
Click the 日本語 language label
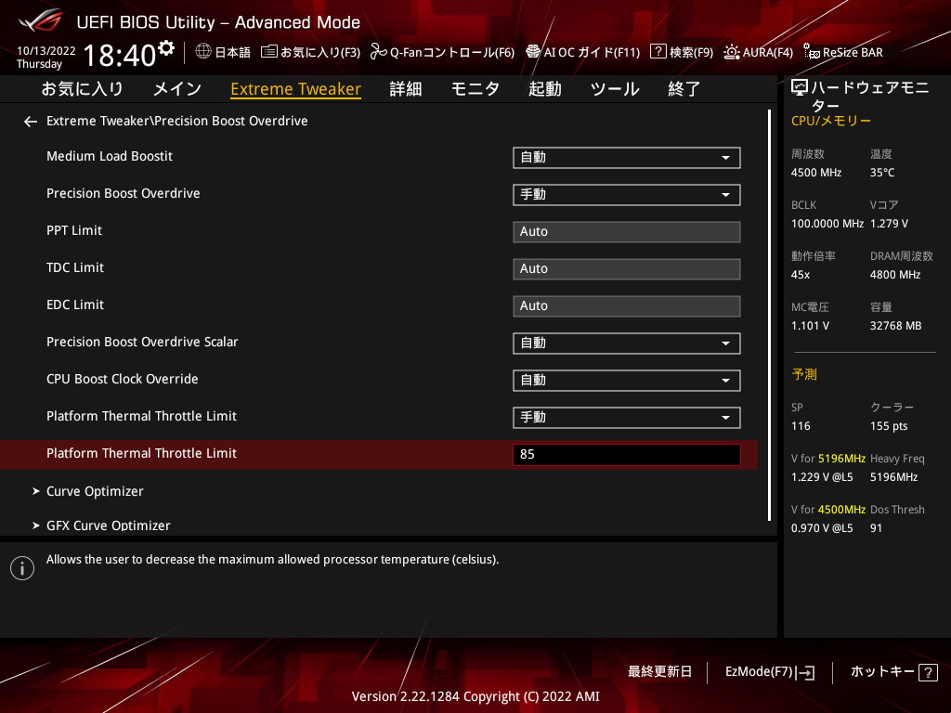point(233,53)
